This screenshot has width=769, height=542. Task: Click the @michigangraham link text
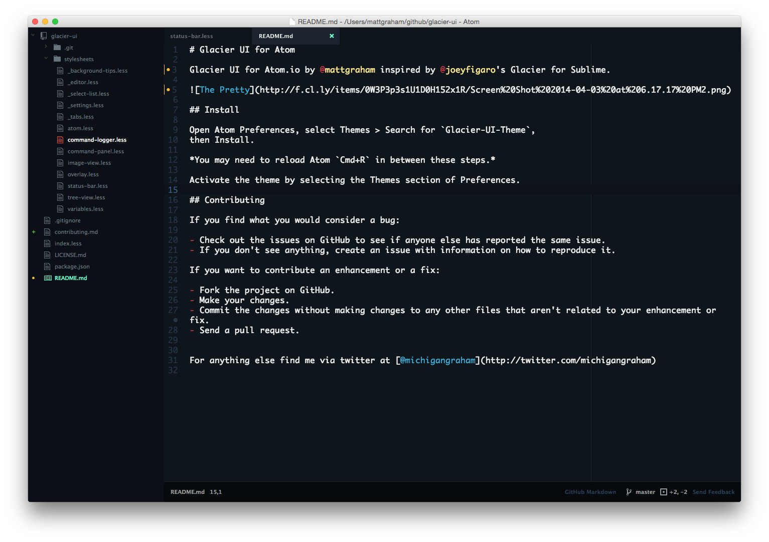[438, 360]
